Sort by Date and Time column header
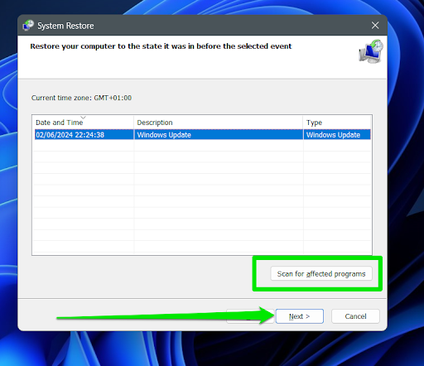Viewport: 424px width, 366px height. point(83,123)
